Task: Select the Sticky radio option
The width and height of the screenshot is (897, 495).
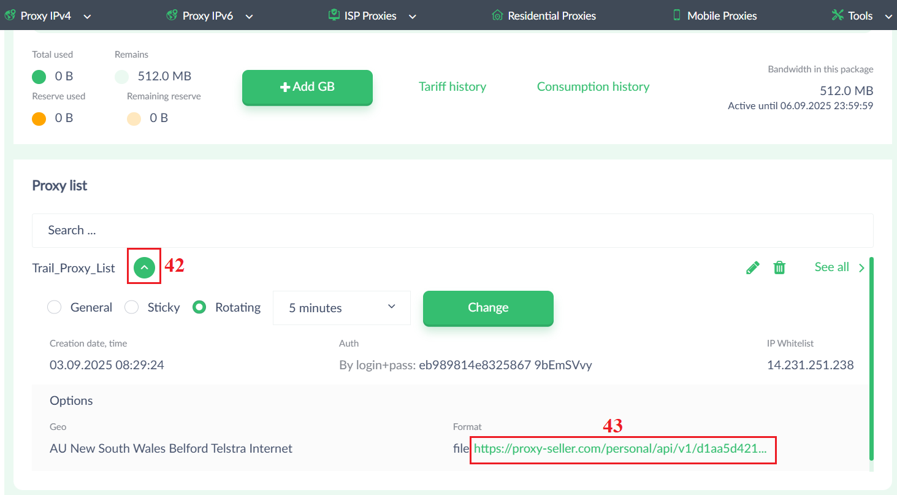Action: 132,307
